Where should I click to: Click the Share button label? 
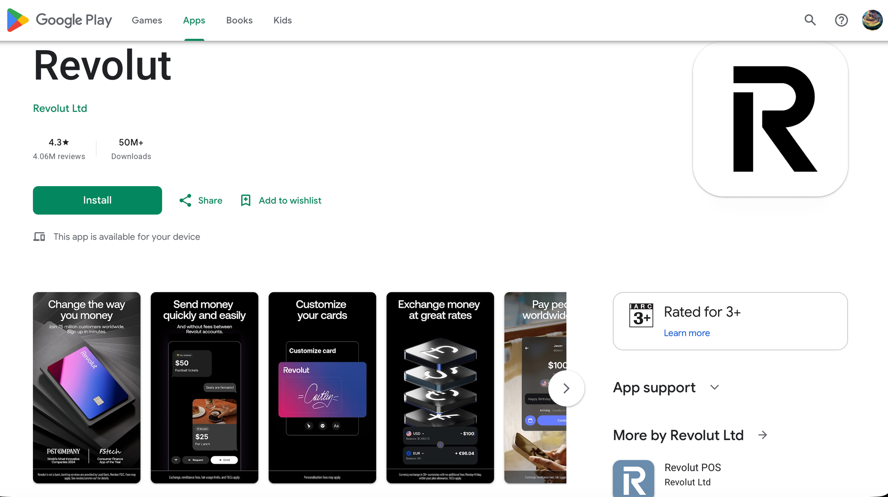210,200
